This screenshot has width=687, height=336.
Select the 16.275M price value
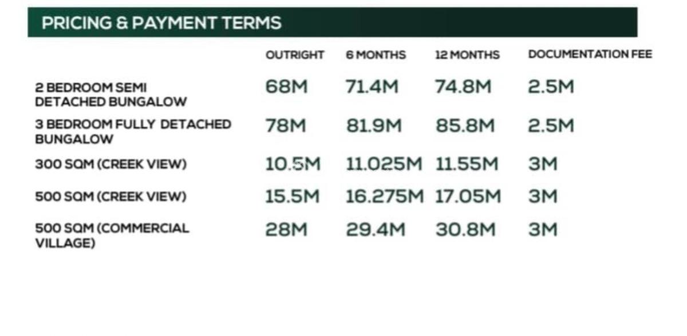(385, 197)
